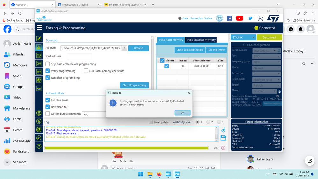Switch to Notifications LinkedIn browser tab
This screenshot has height=179, width=318.
(x=79, y=4)
